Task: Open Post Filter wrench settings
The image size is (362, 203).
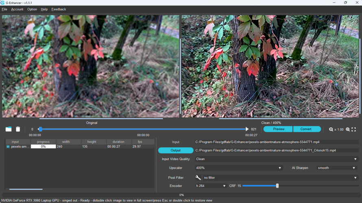Action: [x=198, y=177]
